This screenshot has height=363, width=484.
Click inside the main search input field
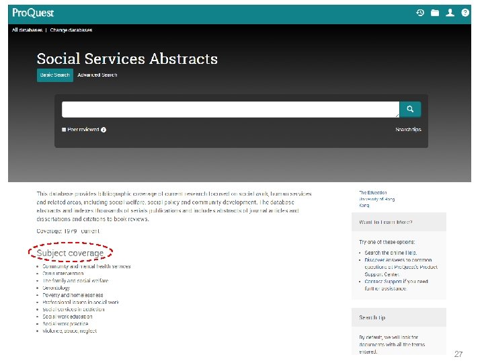(231, 110)
